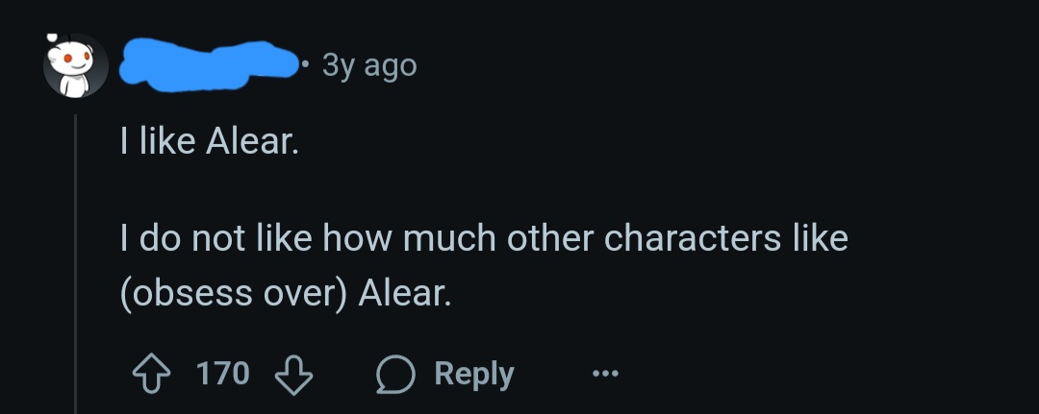Click the separator dot before 3y ago
Screen dimensions: 1039x414
306,64
